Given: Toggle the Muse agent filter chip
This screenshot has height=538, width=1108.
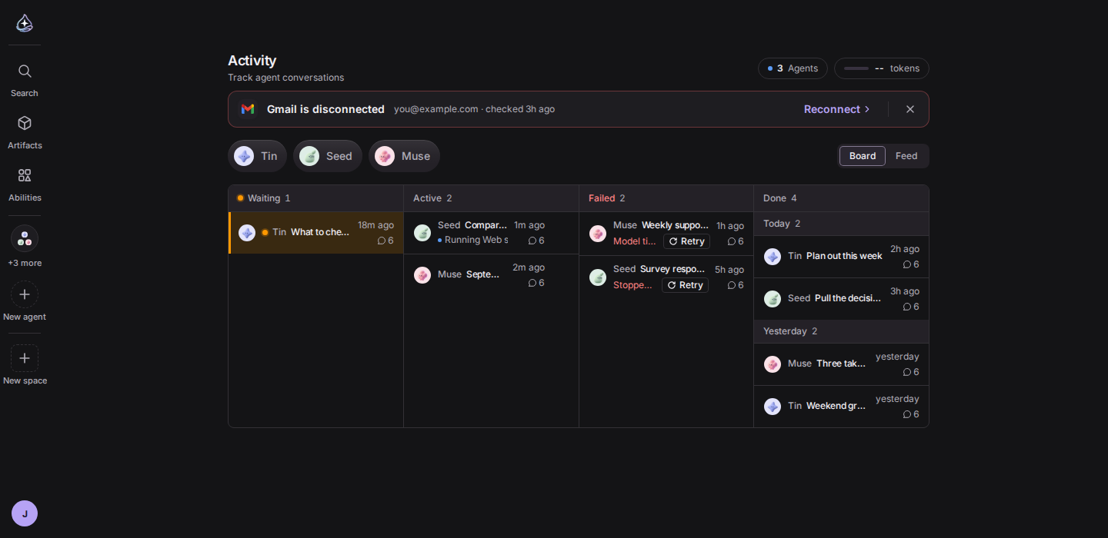Looking at the screenshot, I should 404,156.
